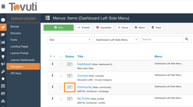Image resolution: width=193 pixels, height=107 pixels.
Task: Toggle the select-all checkbox in the table header
Action: click(61, 57)
